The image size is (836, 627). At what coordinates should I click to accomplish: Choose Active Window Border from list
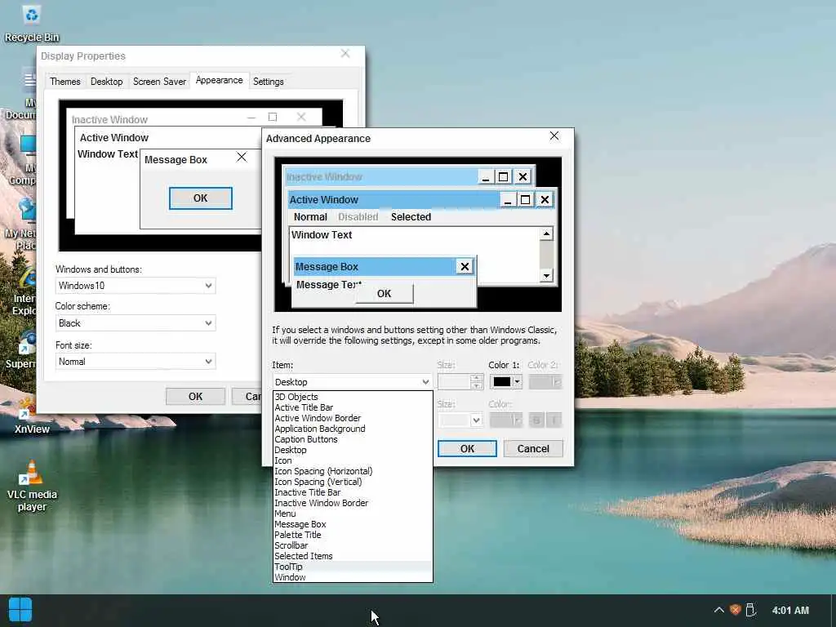click(x=353, y=418)
